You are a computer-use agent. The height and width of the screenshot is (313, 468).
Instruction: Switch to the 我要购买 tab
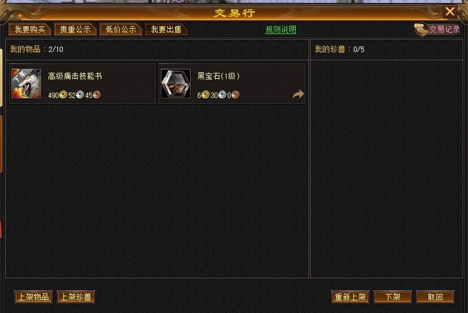point(30,30)
